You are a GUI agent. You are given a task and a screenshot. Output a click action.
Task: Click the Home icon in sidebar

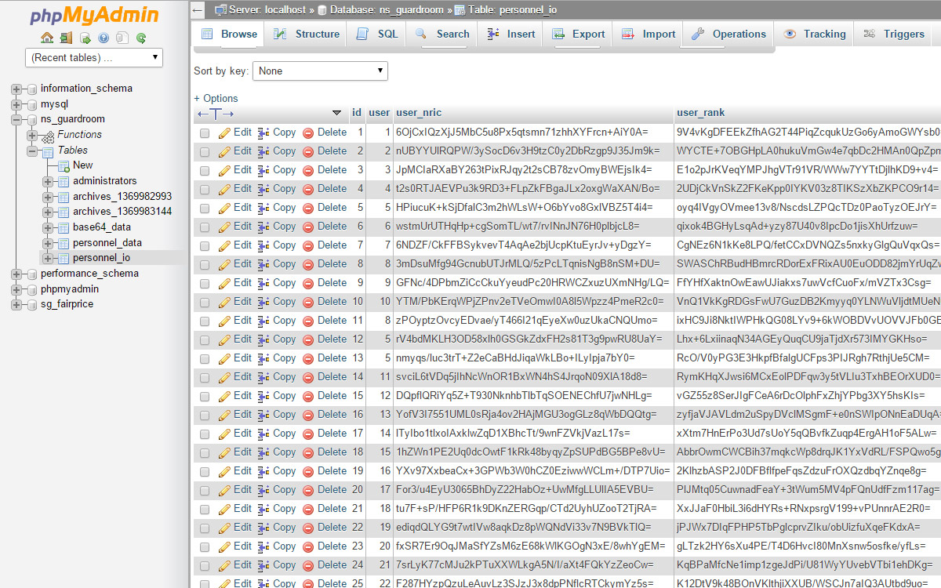[x=47, y=38]
